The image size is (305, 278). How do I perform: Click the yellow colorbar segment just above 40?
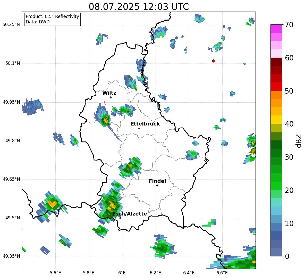point(276,120)
